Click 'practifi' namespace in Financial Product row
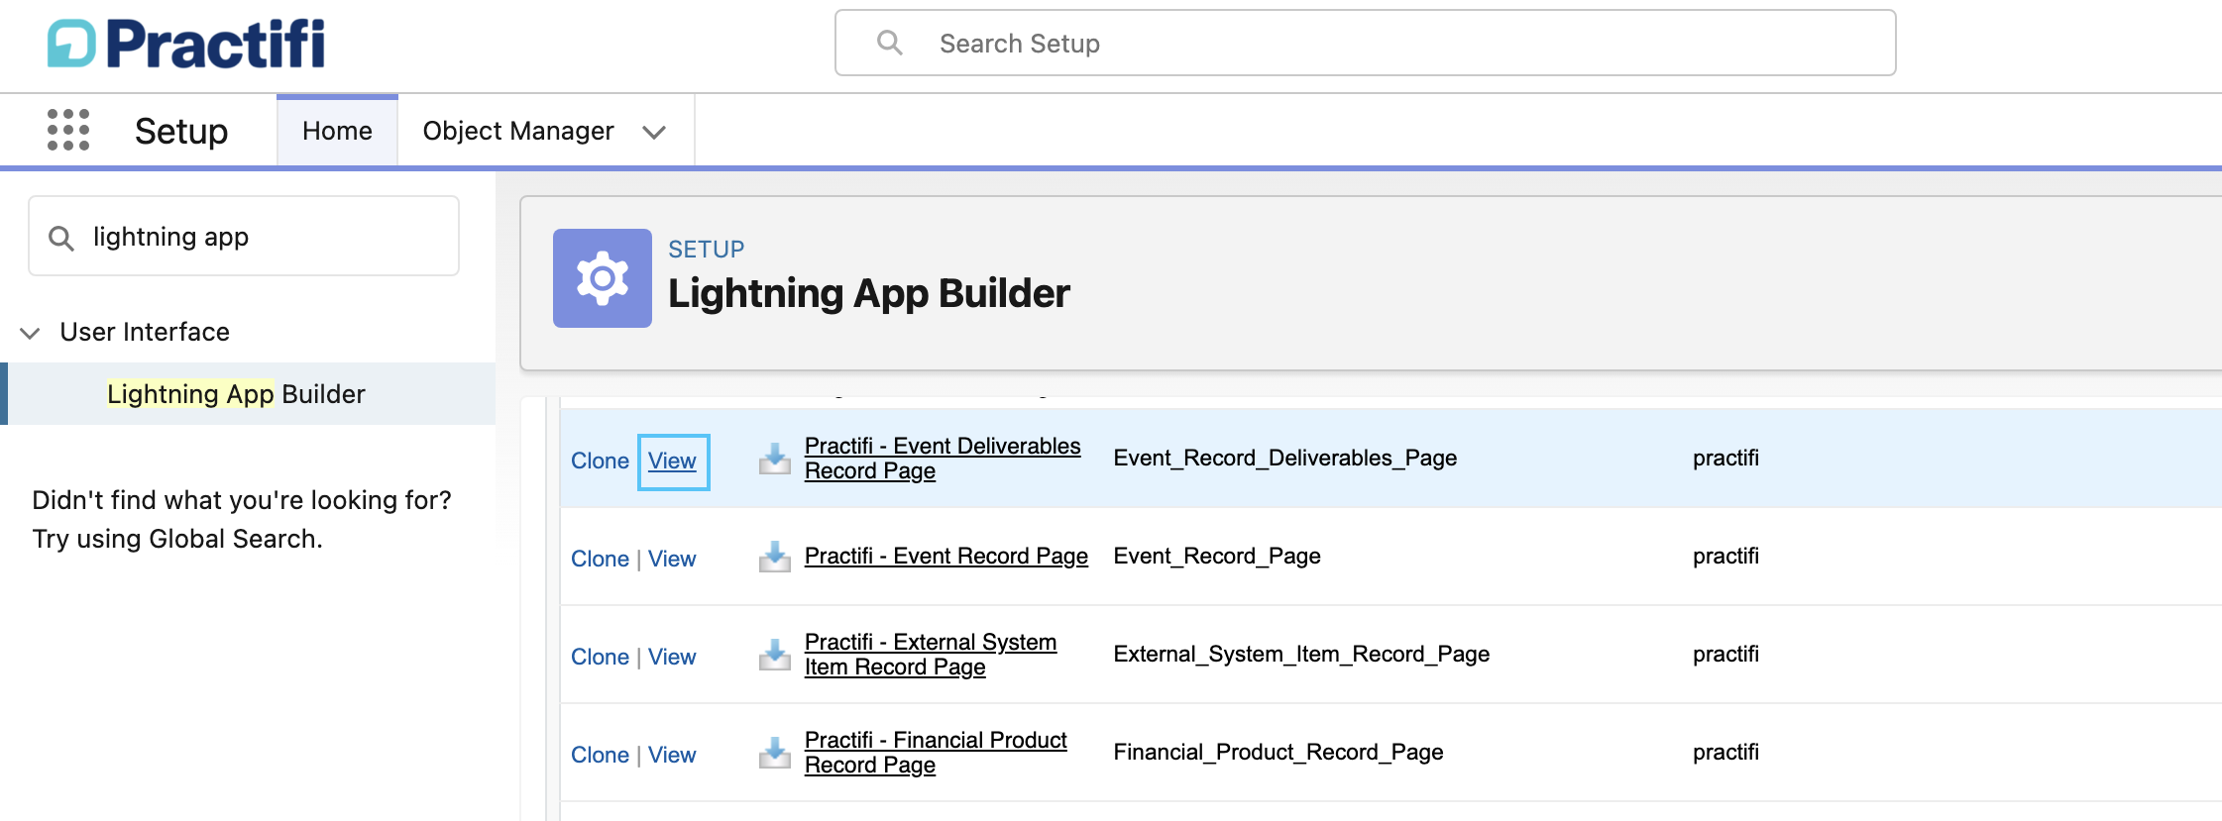2222x821 pixels. point(1725,752)
